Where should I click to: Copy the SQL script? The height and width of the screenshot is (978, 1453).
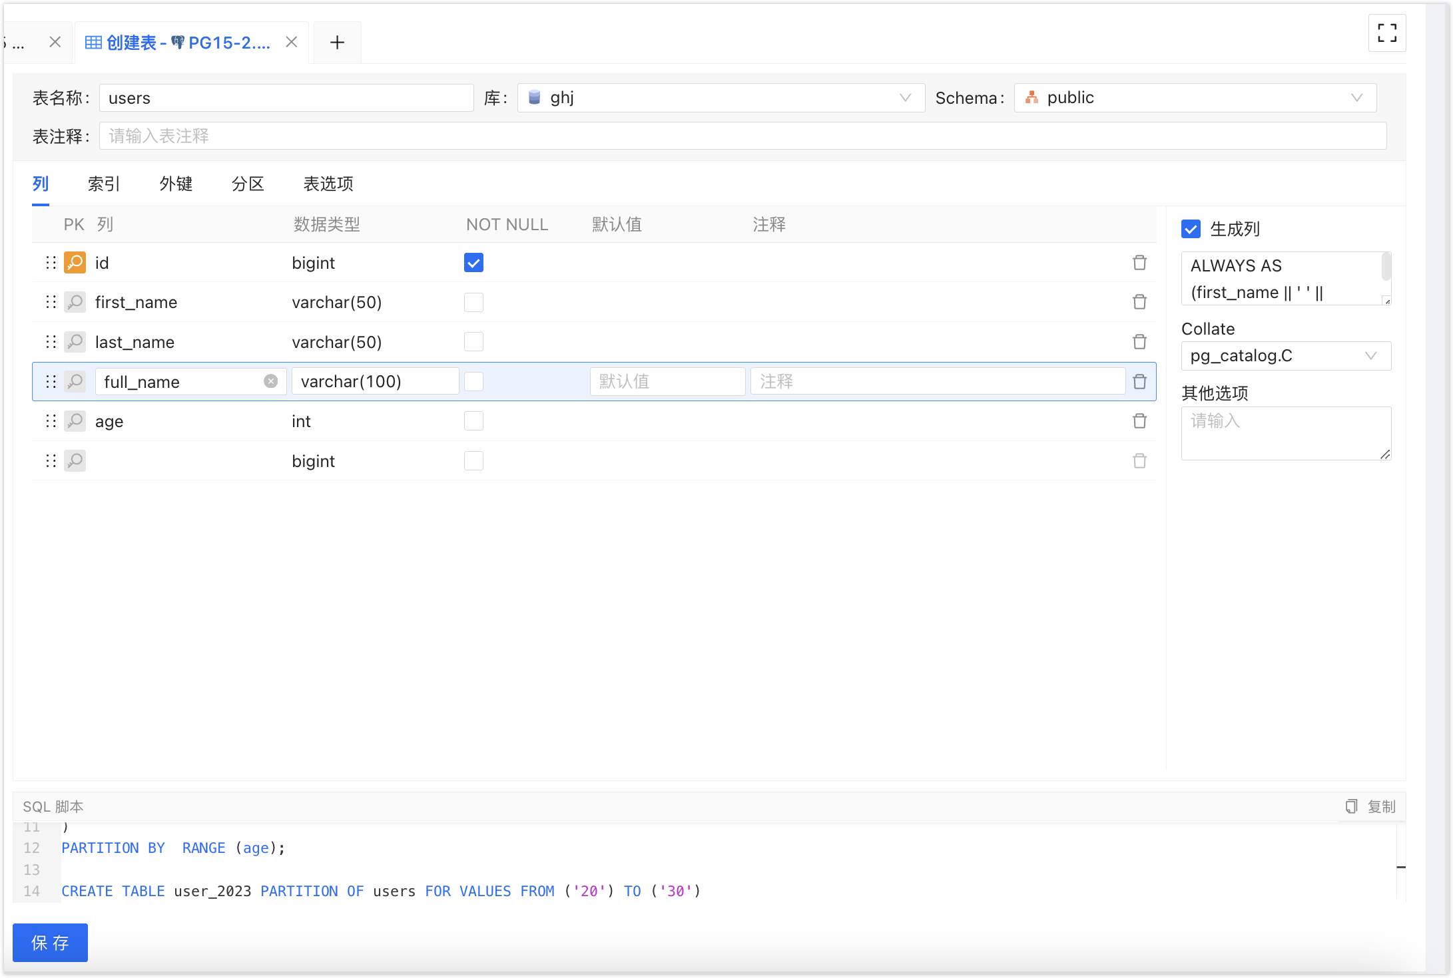1370,806
